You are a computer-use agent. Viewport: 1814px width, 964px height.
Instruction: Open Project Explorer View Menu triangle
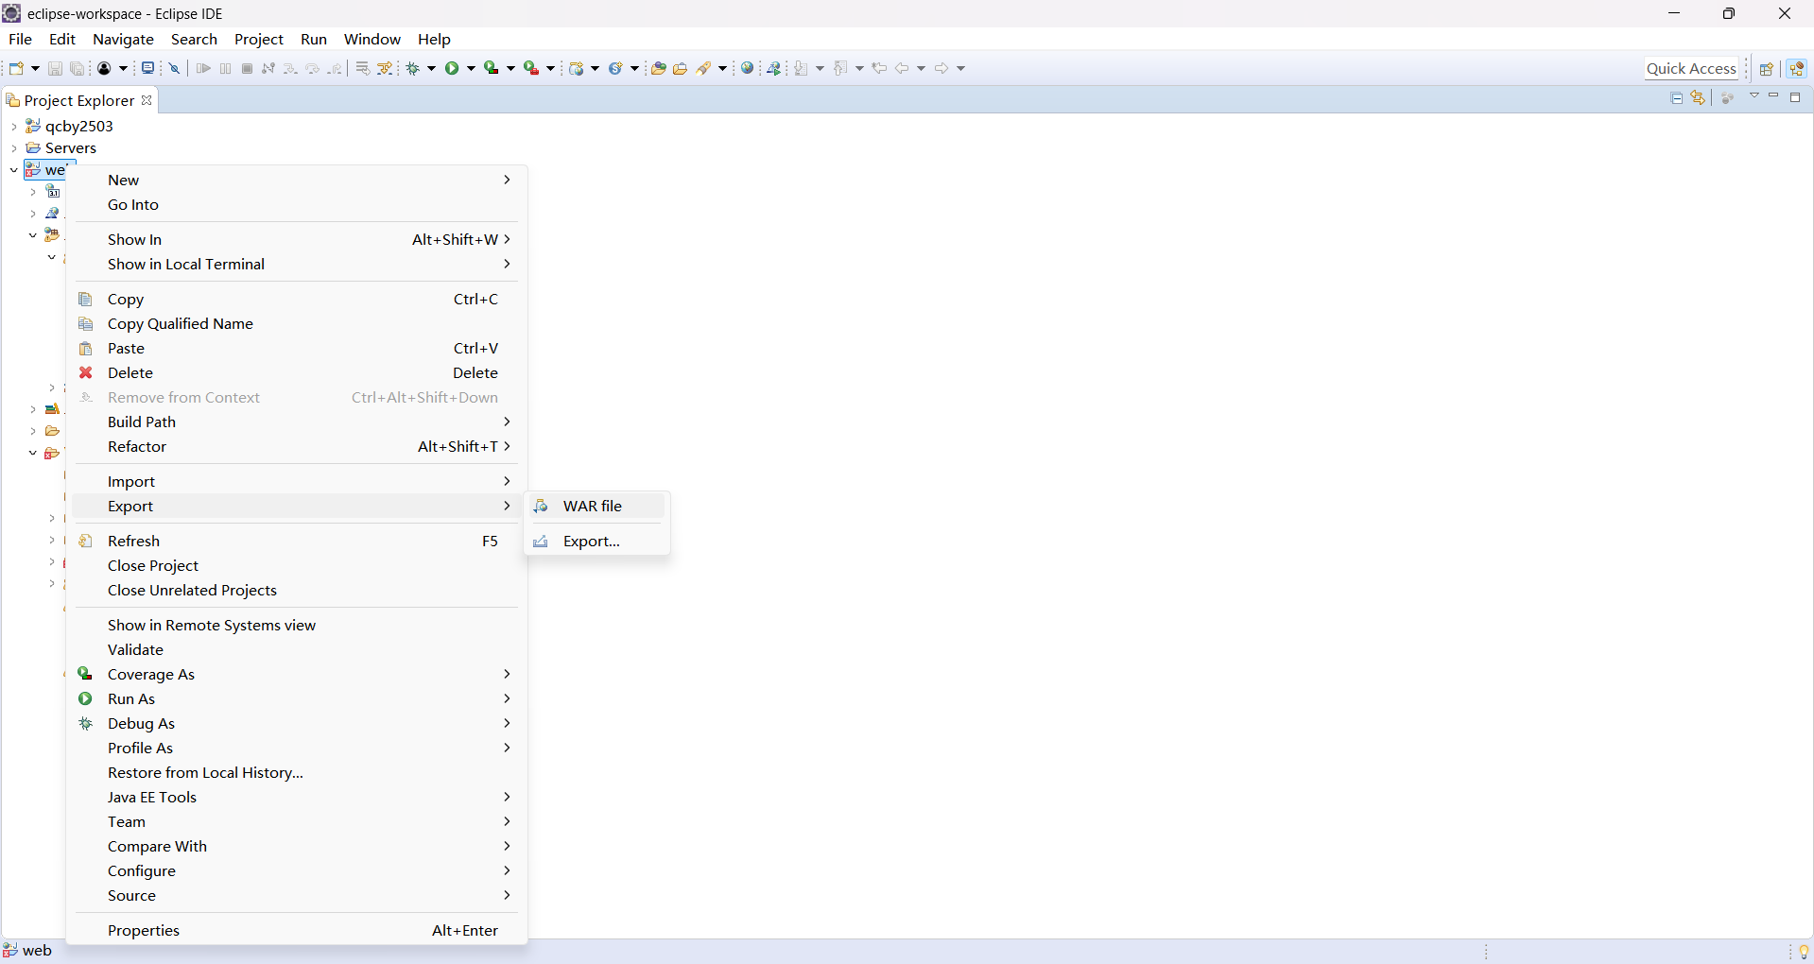(1754, 96)
